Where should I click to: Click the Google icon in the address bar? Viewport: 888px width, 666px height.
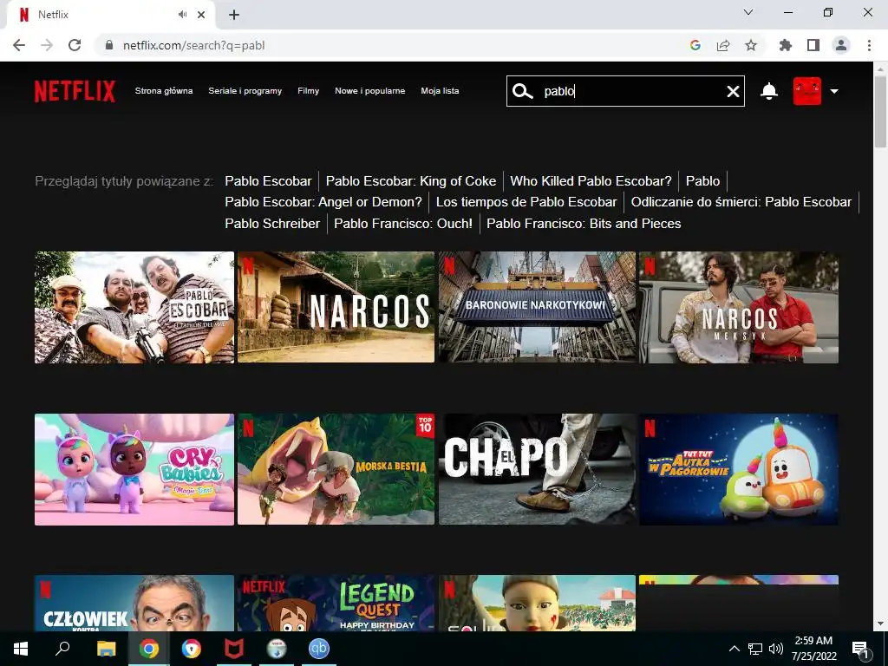point(695,45)
